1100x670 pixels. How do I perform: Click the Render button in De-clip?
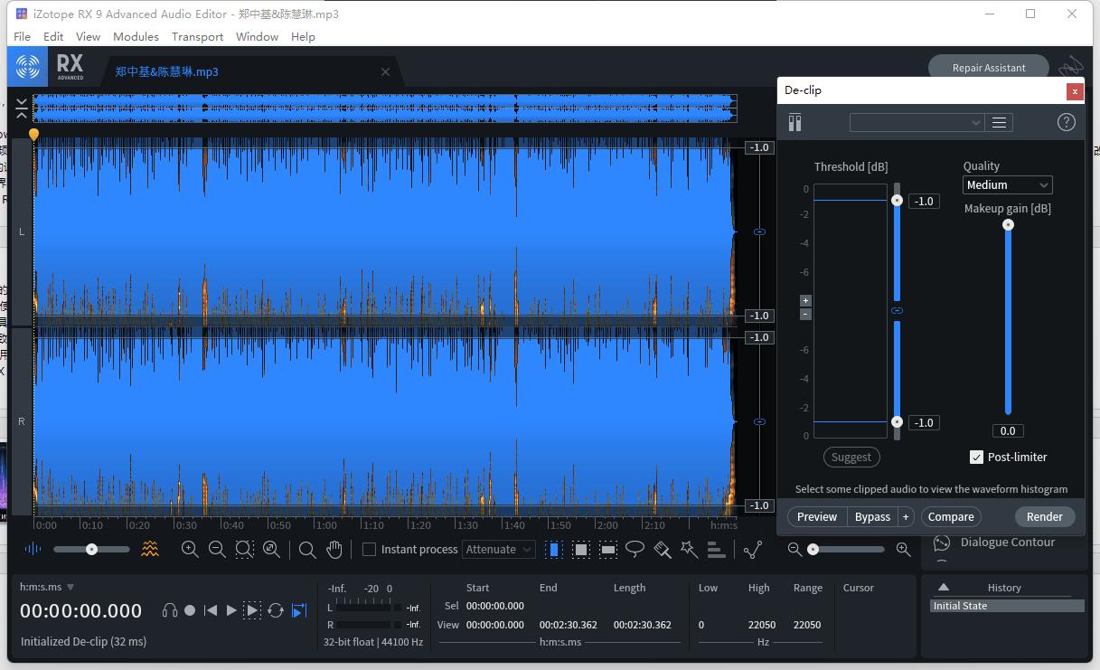point(1044,516)
